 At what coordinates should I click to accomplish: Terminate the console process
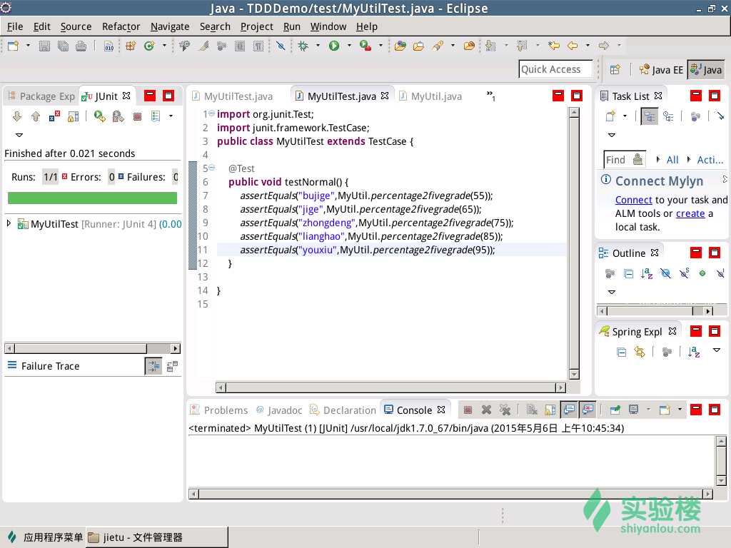[468, 410]
